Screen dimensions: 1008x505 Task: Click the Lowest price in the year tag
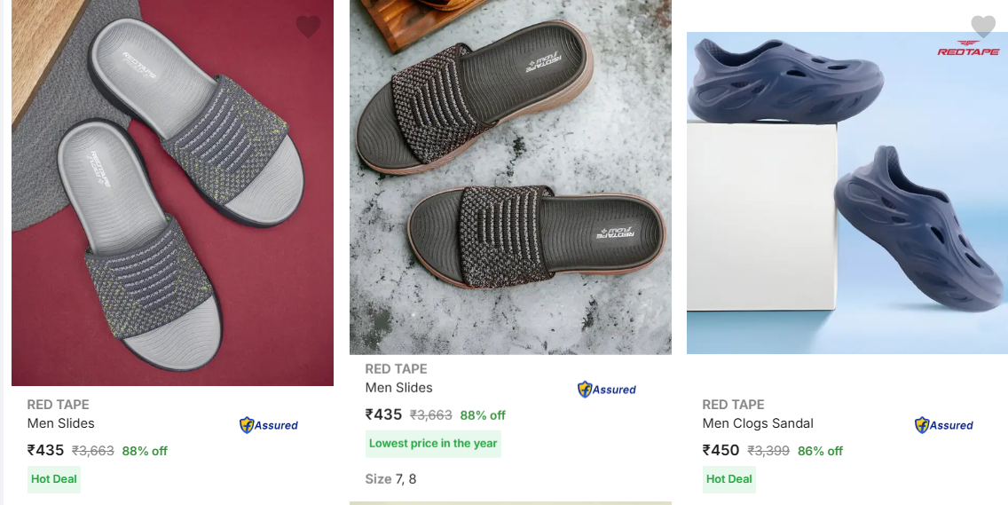click(x=433, y=444)
